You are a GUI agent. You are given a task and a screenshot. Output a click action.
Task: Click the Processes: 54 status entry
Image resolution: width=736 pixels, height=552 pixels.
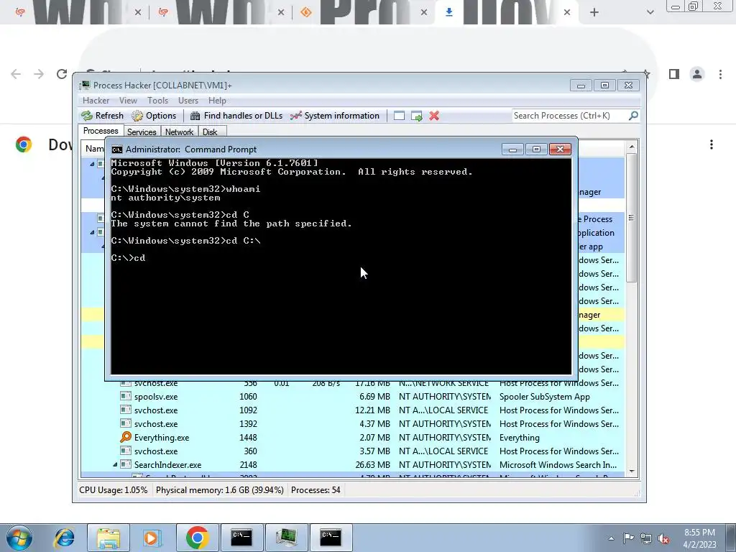(316, 490)
